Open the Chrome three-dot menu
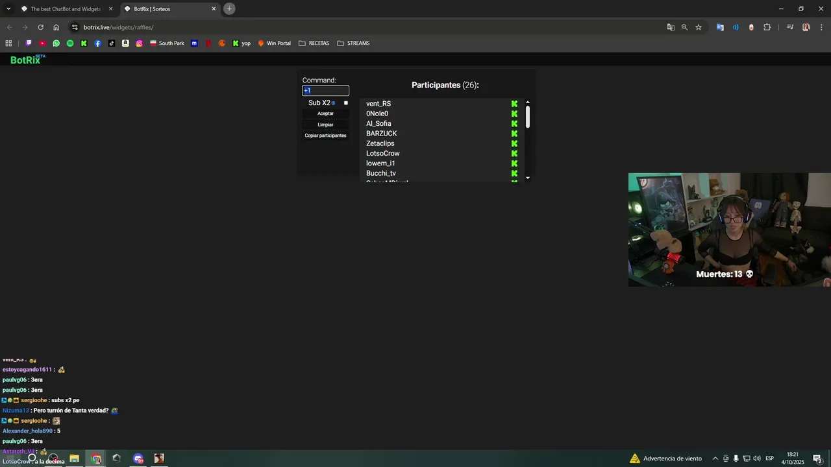The height and width of the screenshot is (467, 831). (821, 27)
